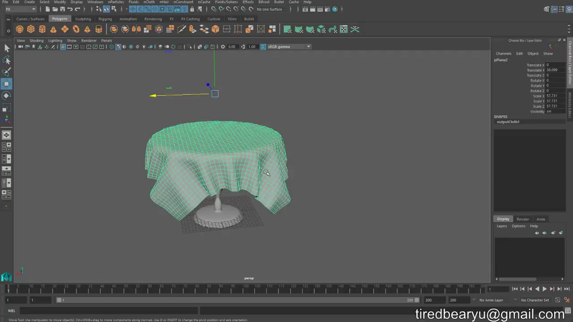Viewport: 573px width, 322px height.
Task: Adjust the time range slider bar
Action: [238, 300]
